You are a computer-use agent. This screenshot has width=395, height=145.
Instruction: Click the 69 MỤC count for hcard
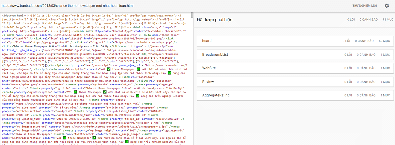tap(384, 41)
